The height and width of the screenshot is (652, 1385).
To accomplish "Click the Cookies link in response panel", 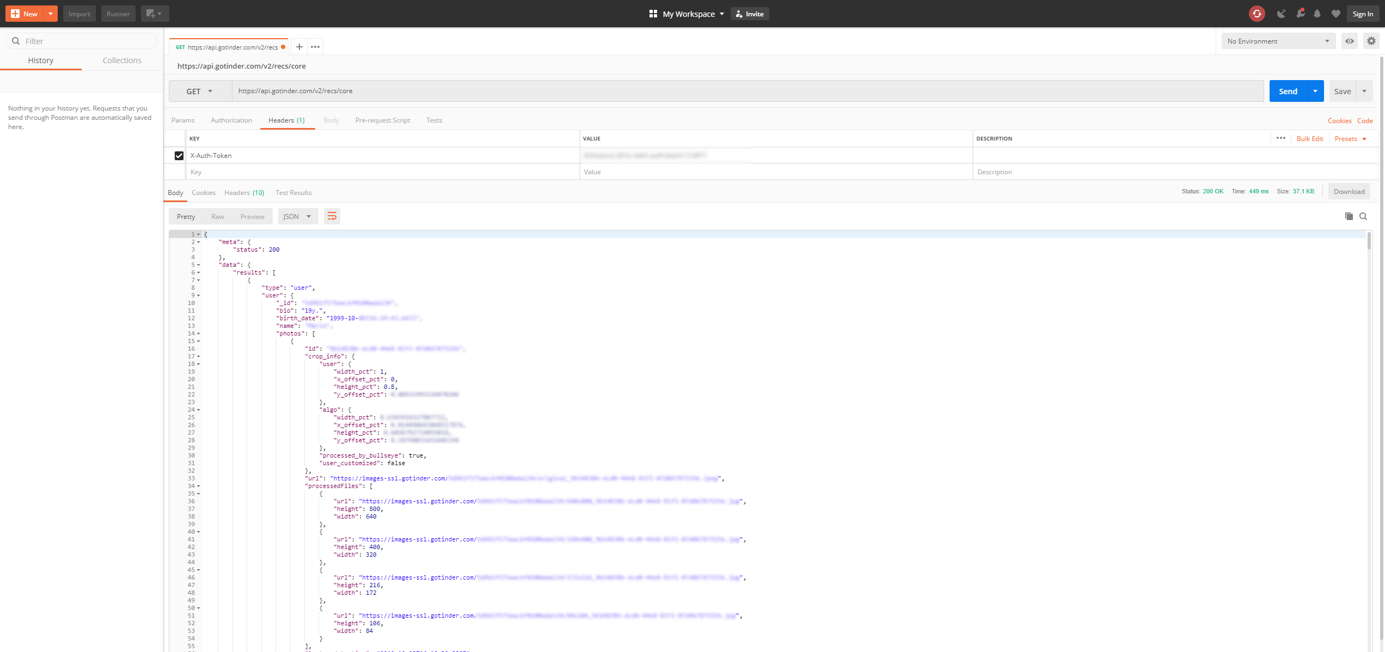I will click(203, 193).
